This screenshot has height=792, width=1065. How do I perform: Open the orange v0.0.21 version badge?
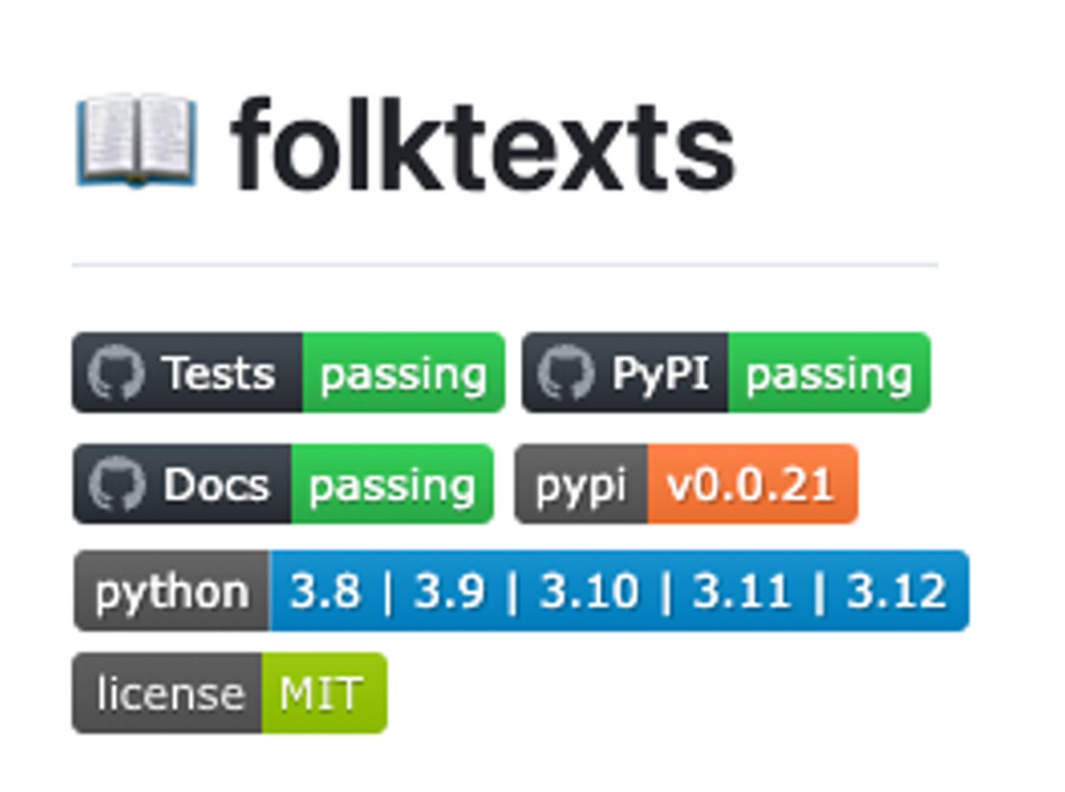(x=752, y=484)
